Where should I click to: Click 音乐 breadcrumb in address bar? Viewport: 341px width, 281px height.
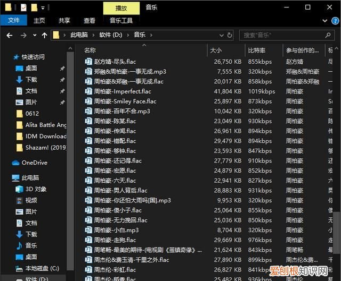pyautogui.click(x=140, y=35)
